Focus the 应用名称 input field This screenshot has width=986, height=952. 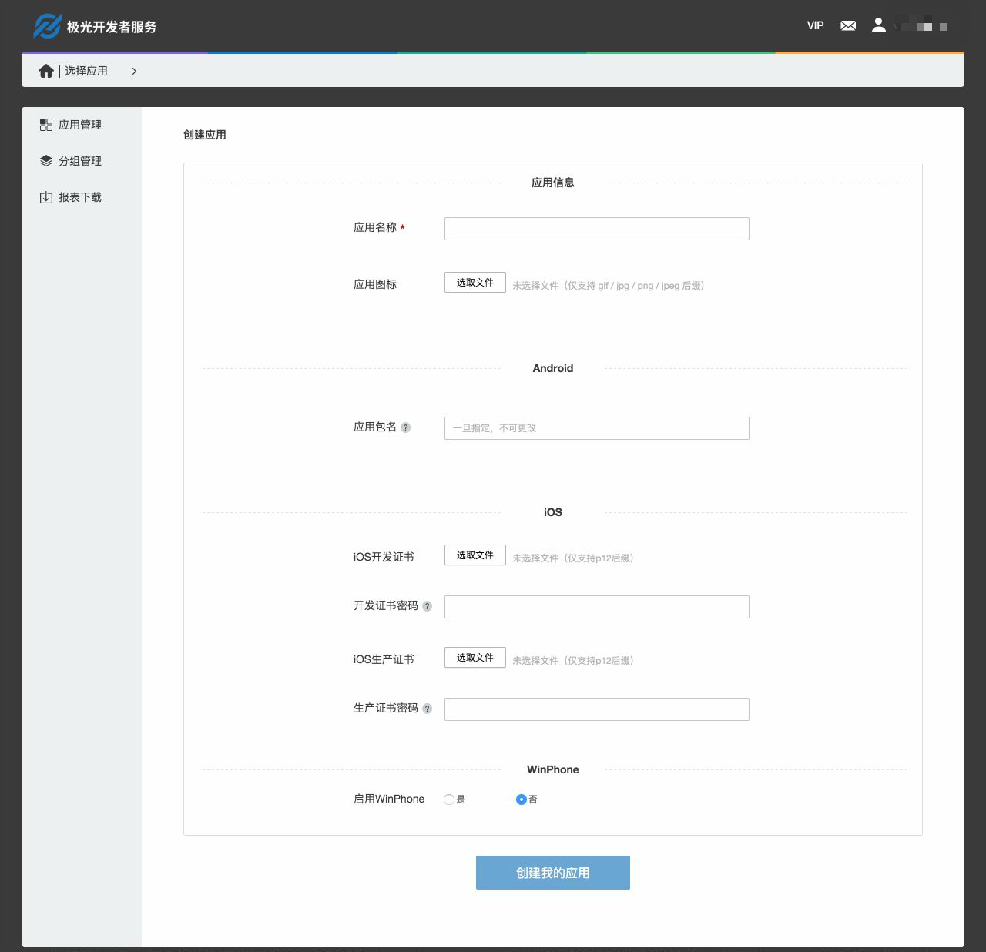pos(597,229)
